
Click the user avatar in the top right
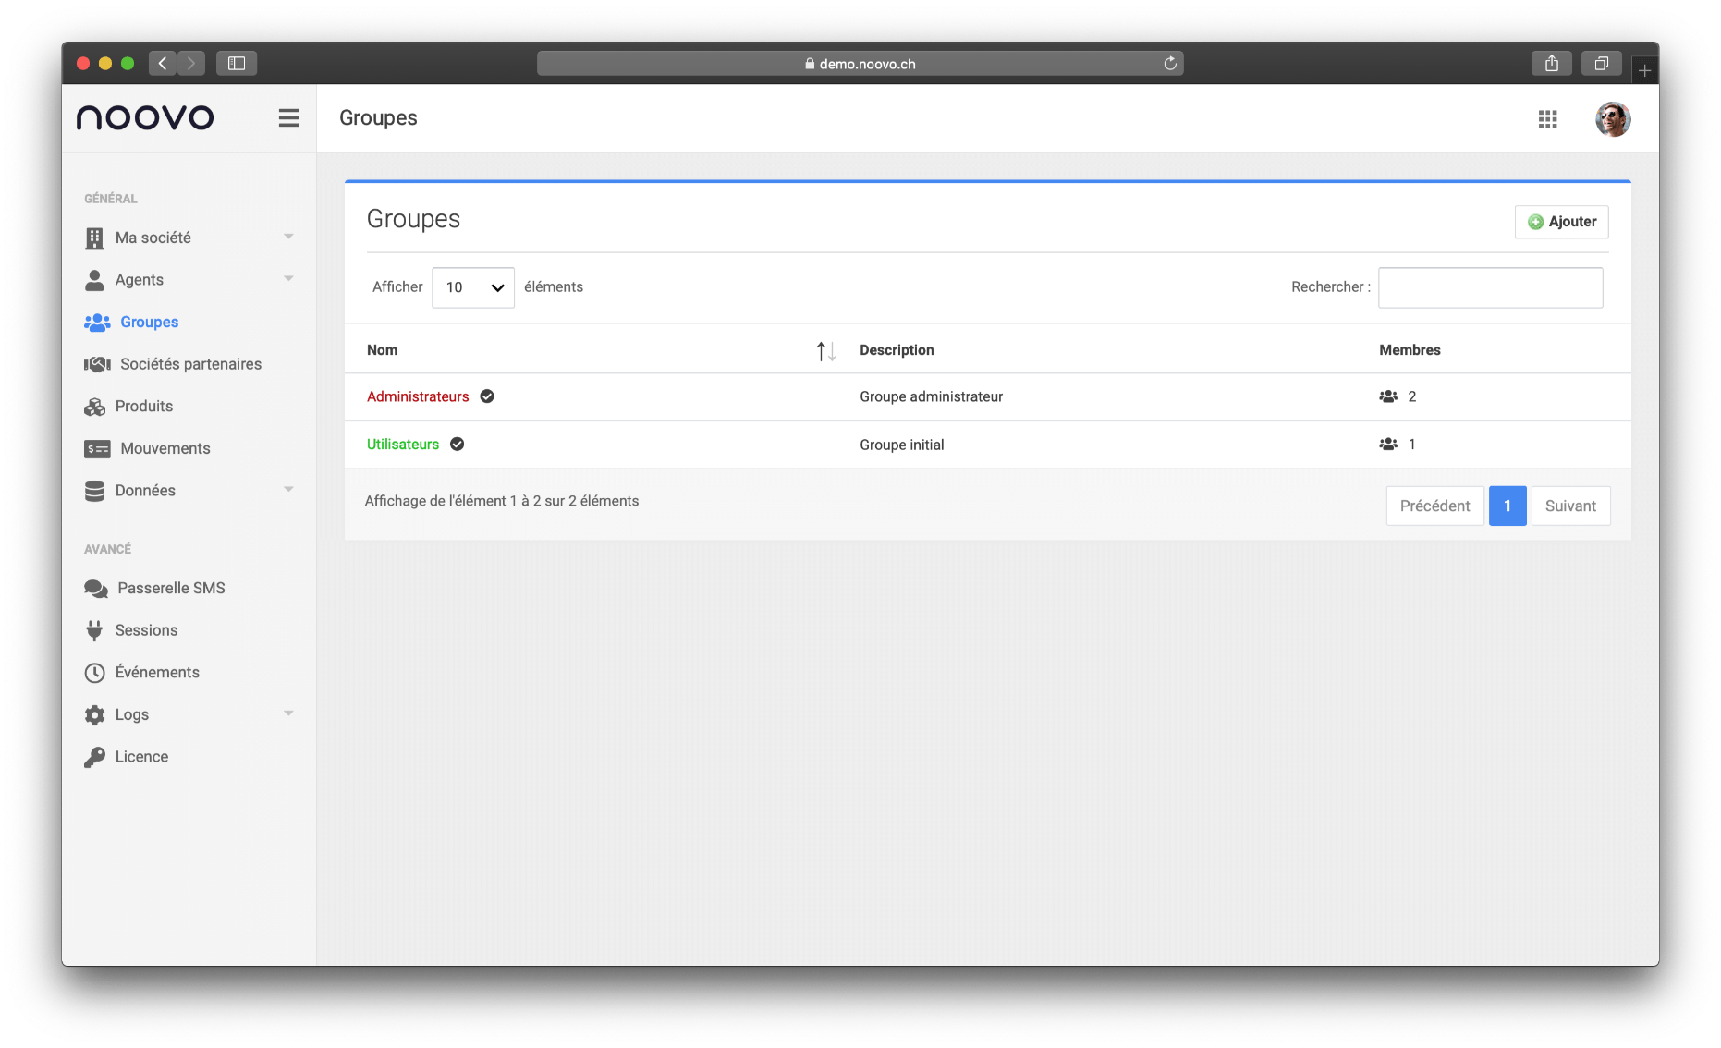click(x=1612, y=119)
